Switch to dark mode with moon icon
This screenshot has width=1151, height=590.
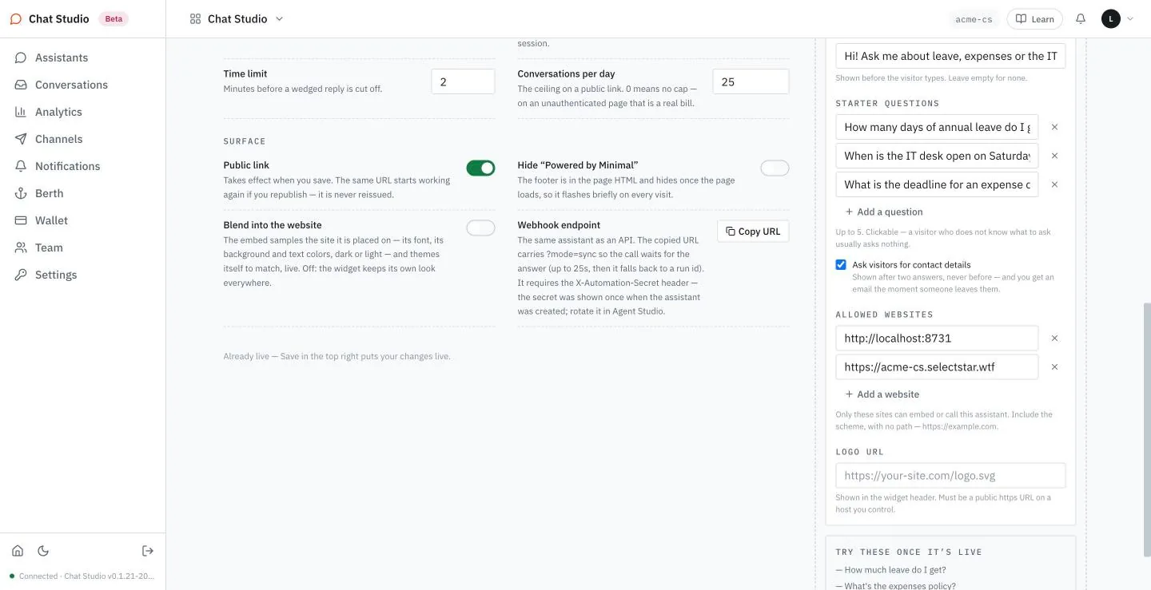[x=43, y=551]
